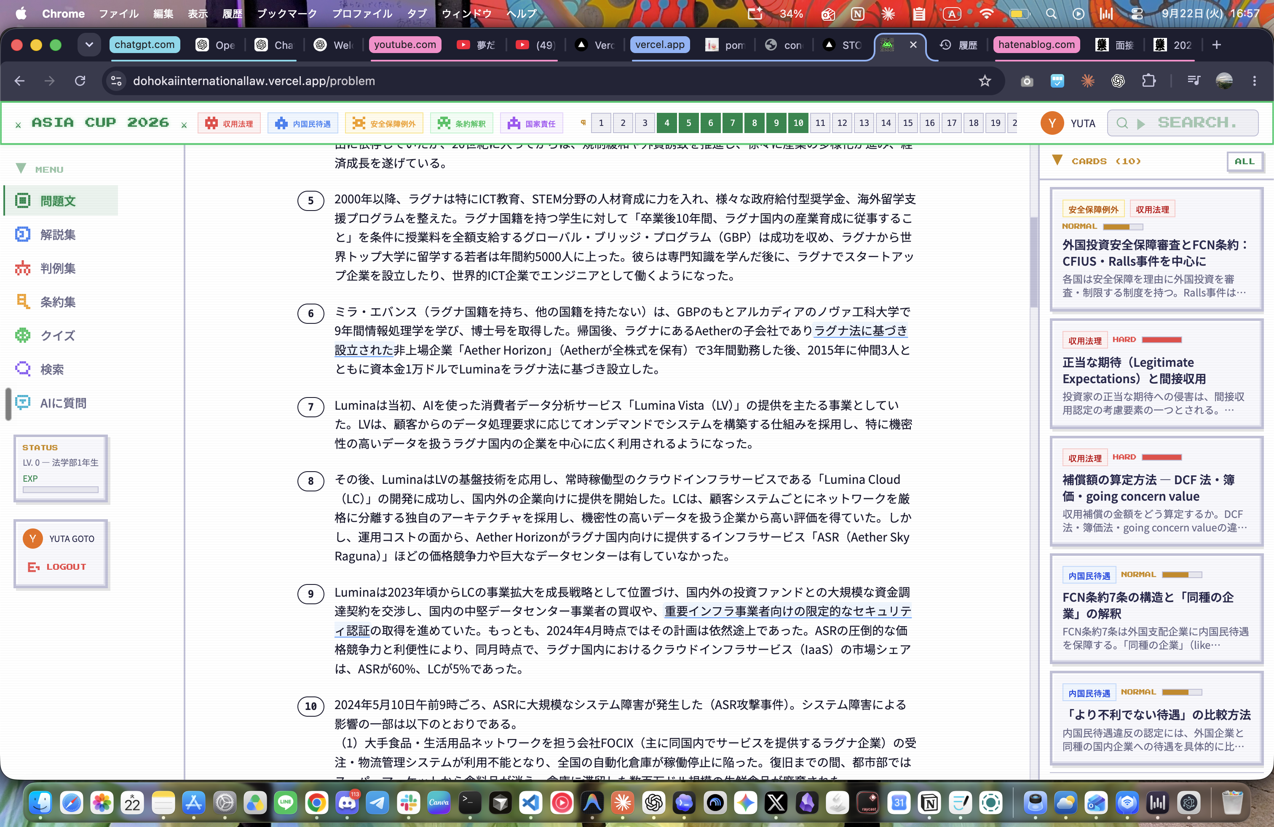1274x827 pixels.
Task: Open Visual Studio Code from the Dock
Action: click(531, 803)
